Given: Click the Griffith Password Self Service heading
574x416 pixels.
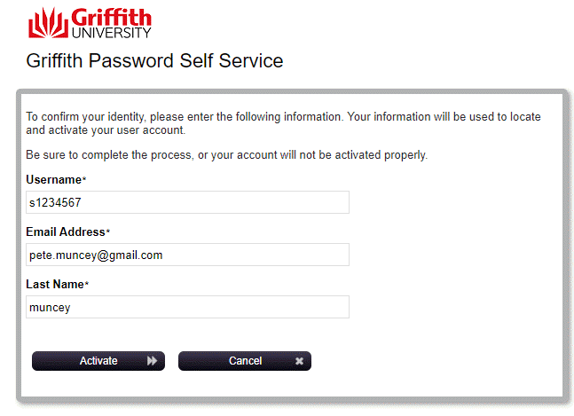Looking at the screenshot, I should point(155,61).
